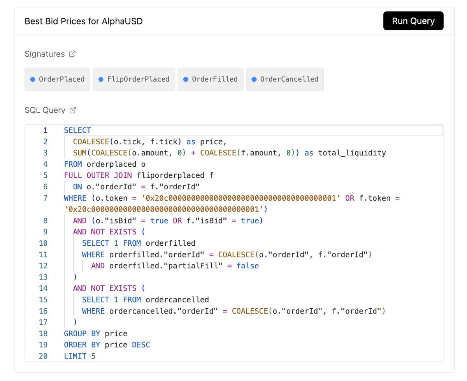467x381 pixels.
Task: Select the OrderPlaced signature chip
Action: click(57, 79)
